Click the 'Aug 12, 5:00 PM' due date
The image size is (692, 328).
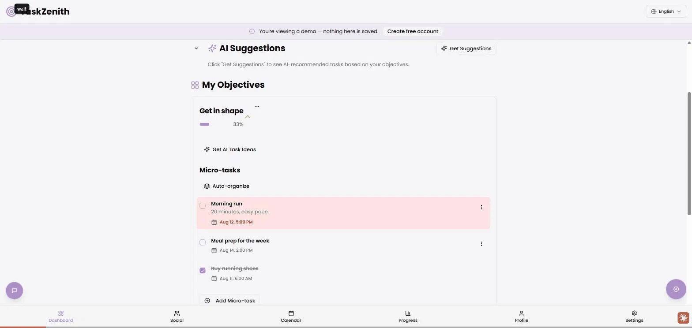click(x=236, y=222)
